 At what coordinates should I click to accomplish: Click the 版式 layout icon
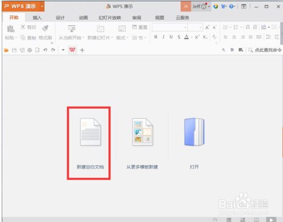122,29
